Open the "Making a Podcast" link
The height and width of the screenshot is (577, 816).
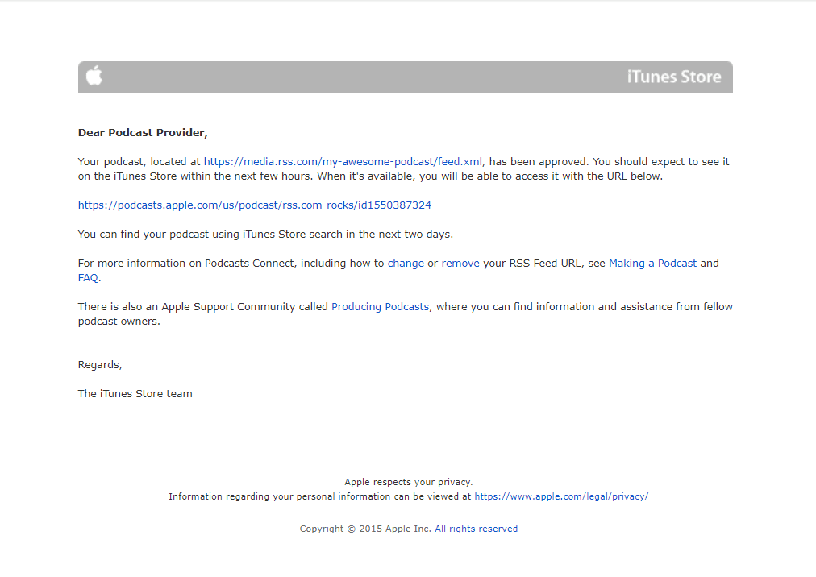coord(653,263)
